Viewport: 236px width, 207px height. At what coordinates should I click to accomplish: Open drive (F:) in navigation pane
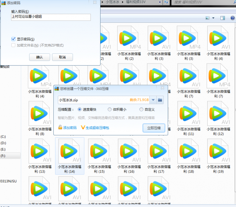tap(3, 156)
